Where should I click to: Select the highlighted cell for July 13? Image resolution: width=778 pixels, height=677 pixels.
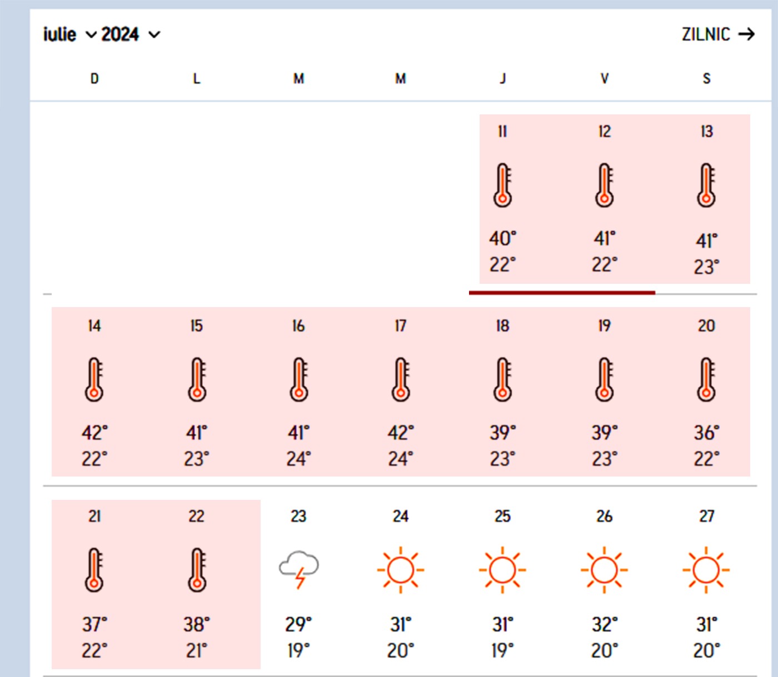(706, 197)
